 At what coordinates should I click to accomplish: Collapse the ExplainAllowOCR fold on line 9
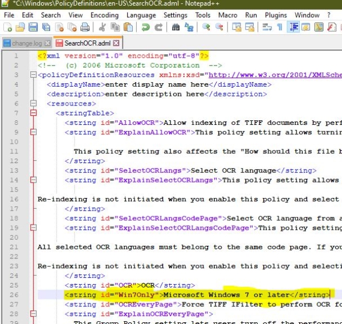pyautogui.click(x=33, y=132)
